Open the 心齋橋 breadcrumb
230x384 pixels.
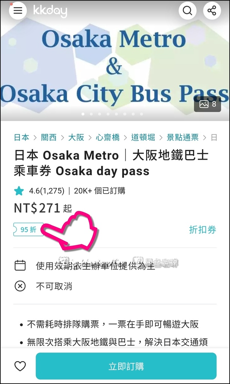tap(108, 137)
